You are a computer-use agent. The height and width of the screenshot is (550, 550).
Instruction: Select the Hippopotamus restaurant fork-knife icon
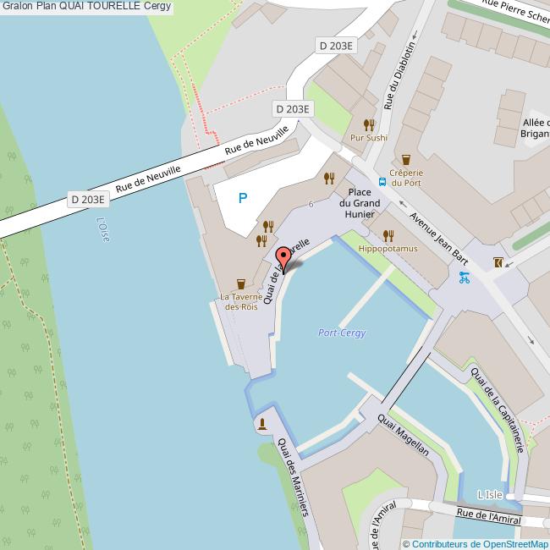tap(388, 236)
